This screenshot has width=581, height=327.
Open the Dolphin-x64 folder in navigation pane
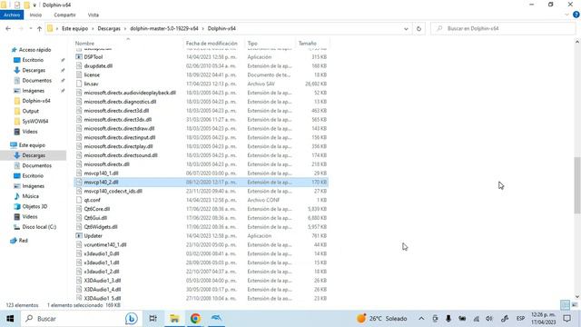pos(36,101)
